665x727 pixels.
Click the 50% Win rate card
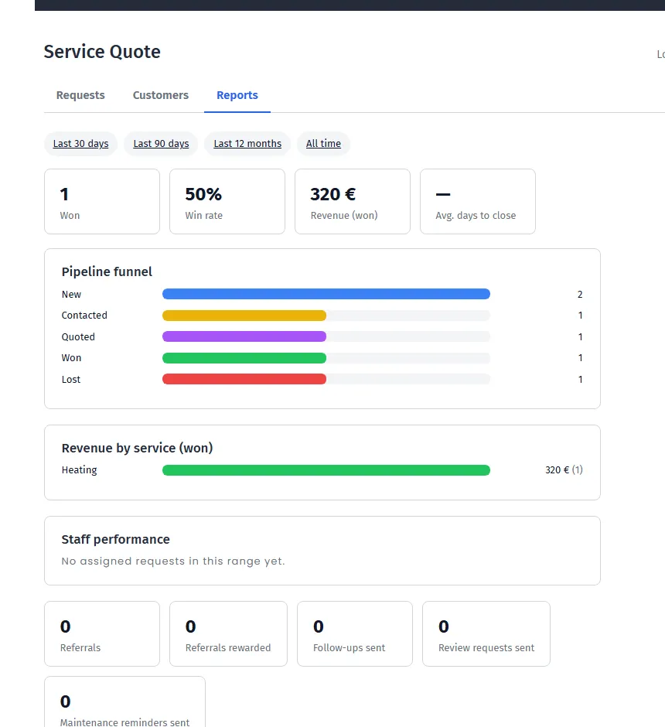tap(227, 202)
